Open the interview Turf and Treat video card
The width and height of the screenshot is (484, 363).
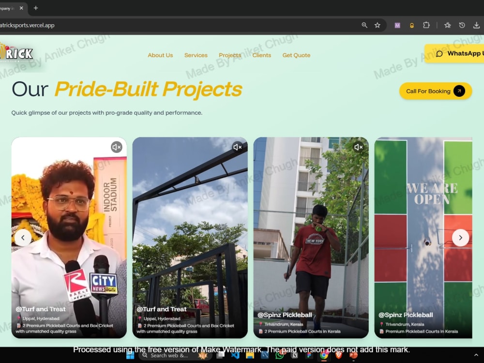coord(69,238)
